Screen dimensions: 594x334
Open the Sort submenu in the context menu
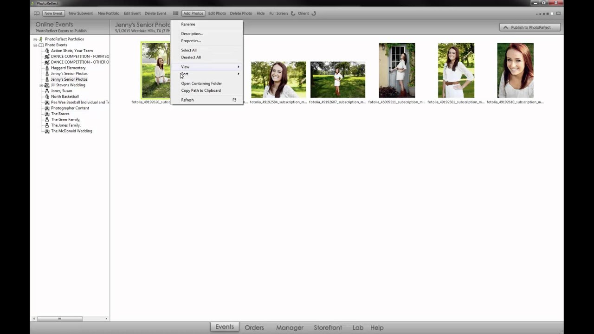(207, 74)
